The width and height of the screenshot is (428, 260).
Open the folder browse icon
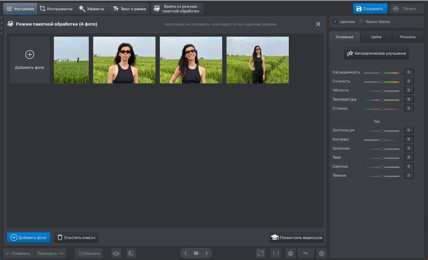(196, 253)
